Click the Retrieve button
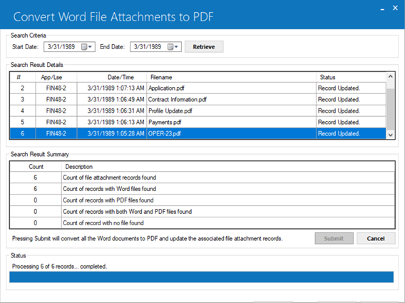The image size is (405, 303). tap(204, 47)
